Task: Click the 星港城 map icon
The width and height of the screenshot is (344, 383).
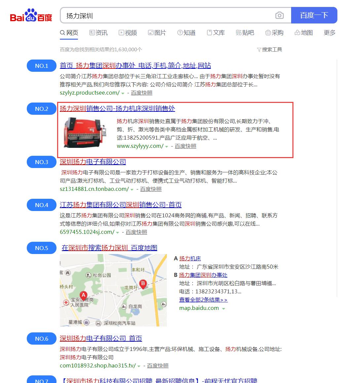Action: pyautogui.click(x=86, y=322)
